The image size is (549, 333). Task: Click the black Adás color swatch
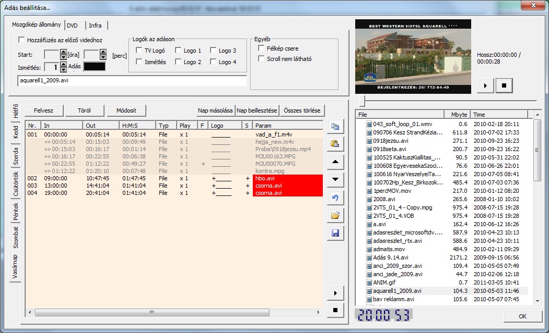tap(95, 67)
